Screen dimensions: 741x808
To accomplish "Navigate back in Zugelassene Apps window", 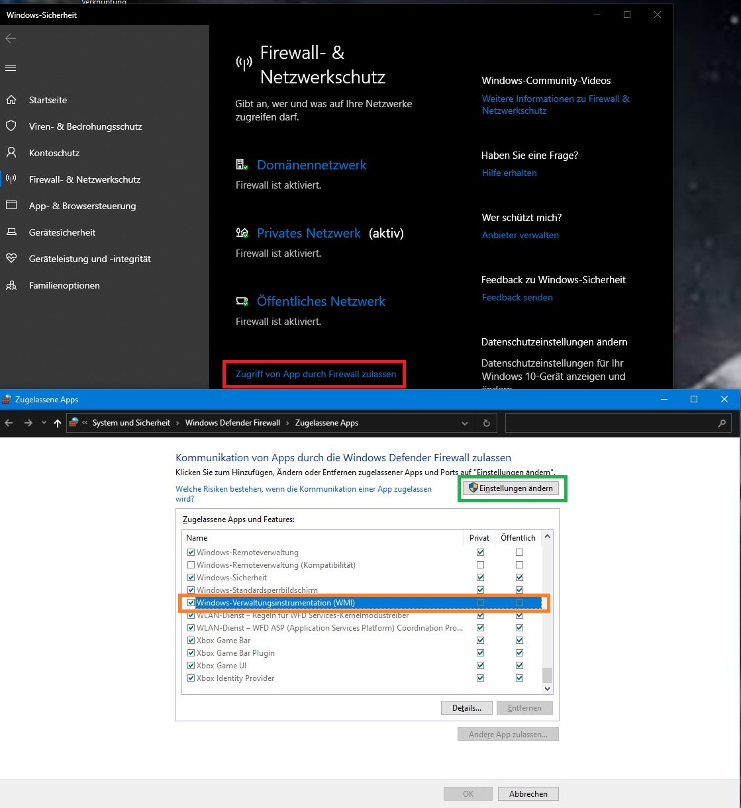I will point(9,423).
